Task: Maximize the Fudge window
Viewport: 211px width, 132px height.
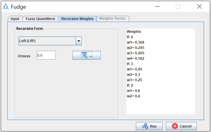Action: click(x=178, y=7)
